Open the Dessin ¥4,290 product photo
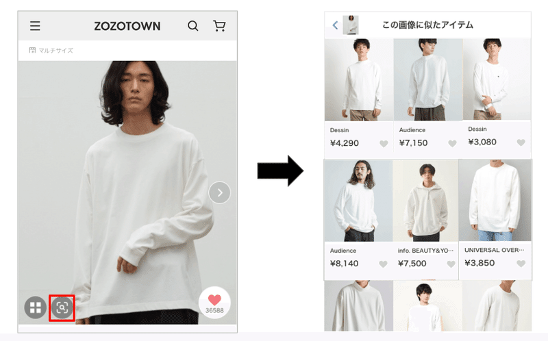The width and height of the screenshot is (548, 341). pyautogui.click(x=359, y=79)
